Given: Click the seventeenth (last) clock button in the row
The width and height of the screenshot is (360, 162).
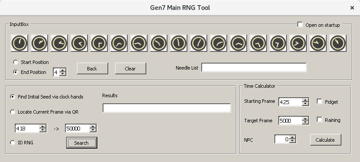Looking at the screenshot, I should [338, 43].
